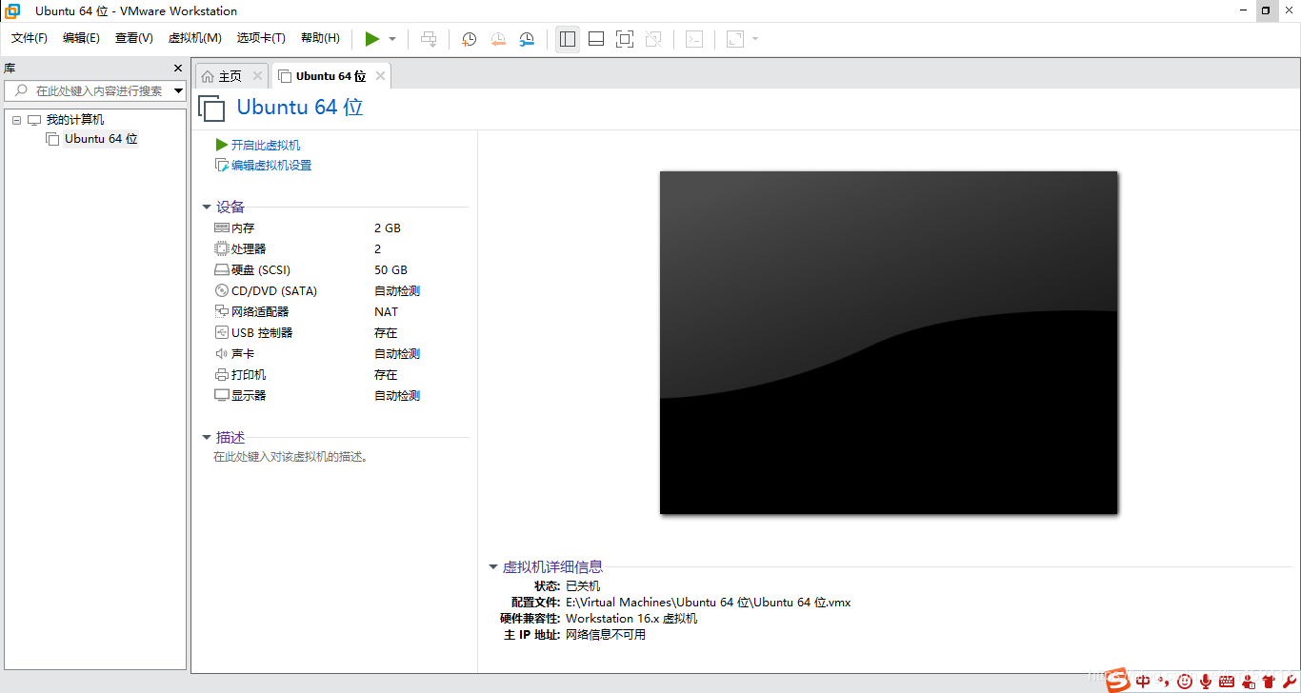This screenshot has width=1301, height=693.
Task: Collapse the 描述 section
Action: 207,438
